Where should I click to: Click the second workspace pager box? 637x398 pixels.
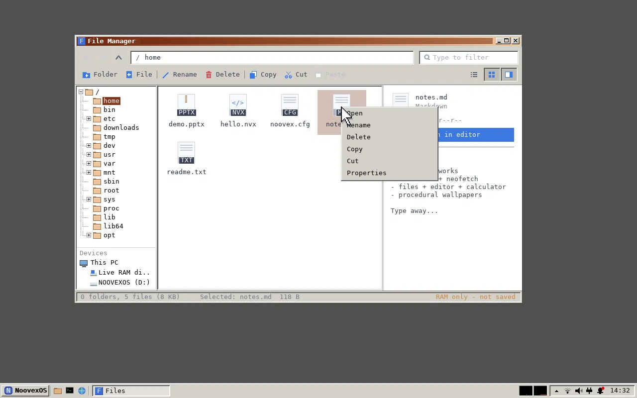pyautogui.click(x=540, y=391)
